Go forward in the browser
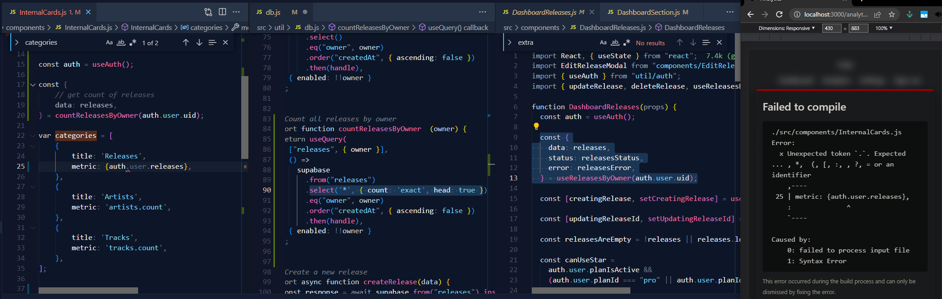This screenshot has width=942, height=299. pos(765,14)
